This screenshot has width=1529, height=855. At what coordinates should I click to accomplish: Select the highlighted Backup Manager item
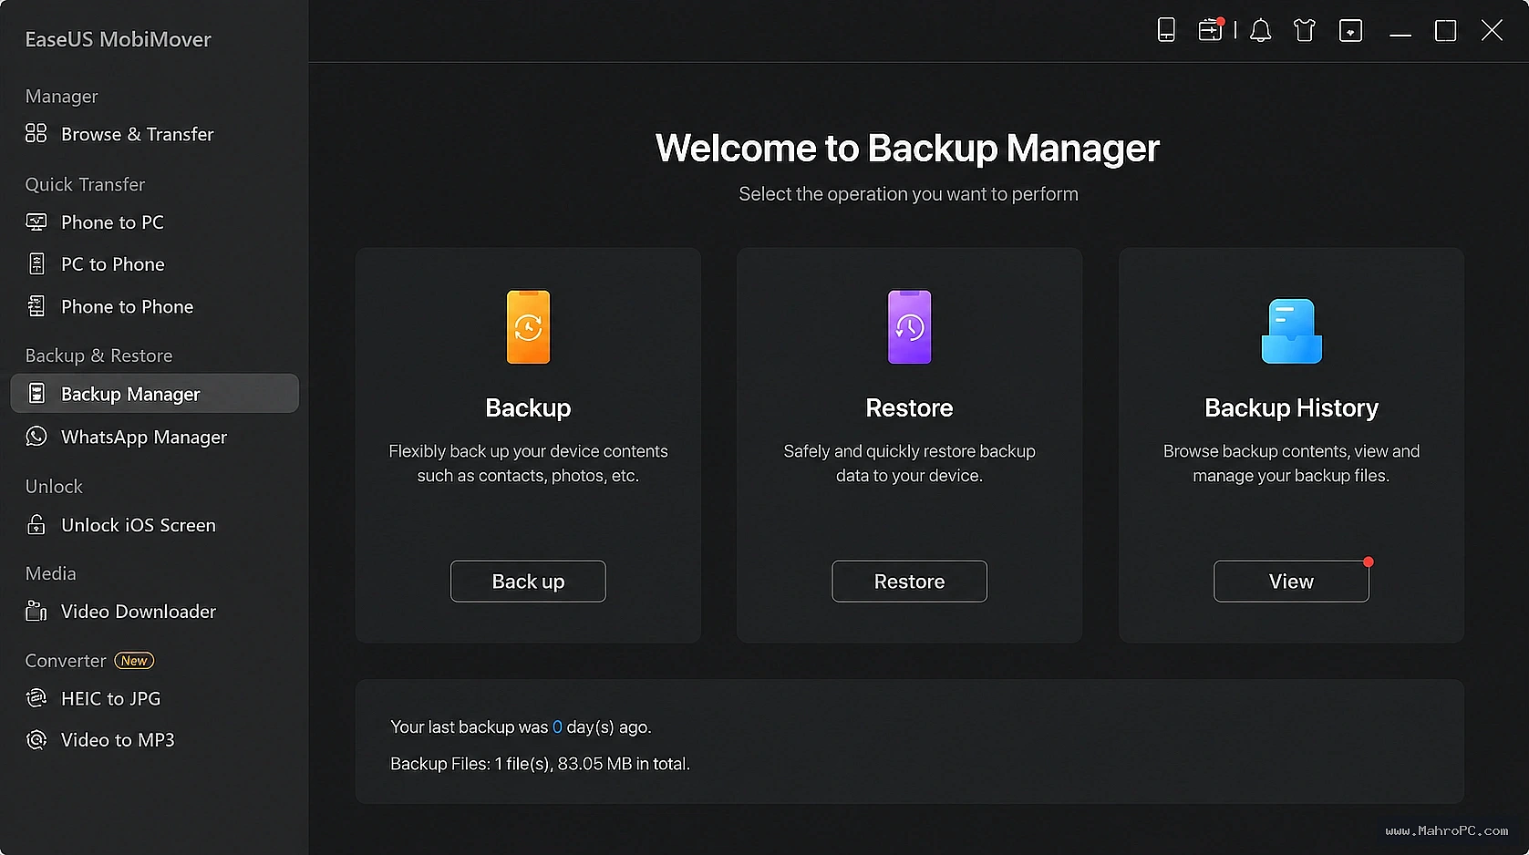pos(154,393)
